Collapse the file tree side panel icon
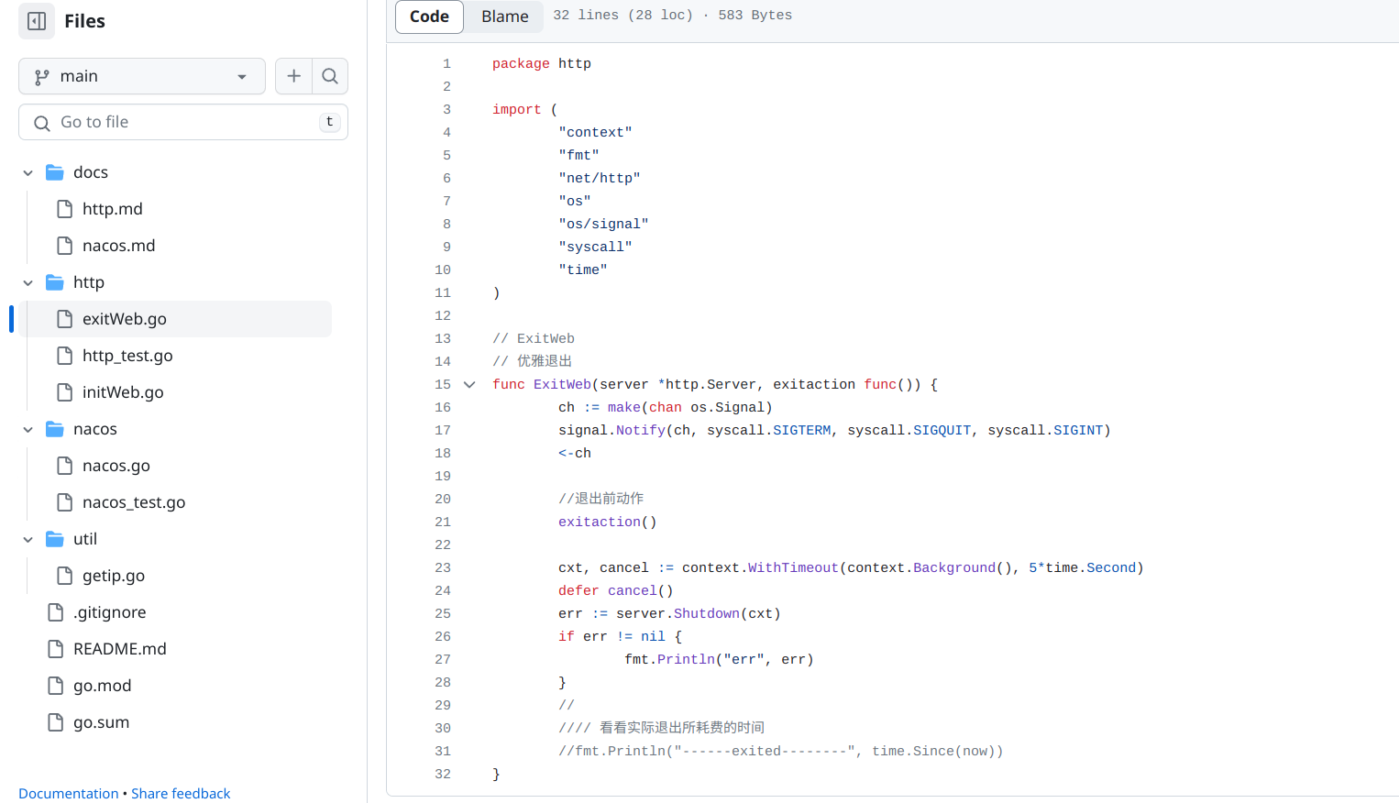The width and height of the screenshot is (1399, 803). [x=37, y=21]
